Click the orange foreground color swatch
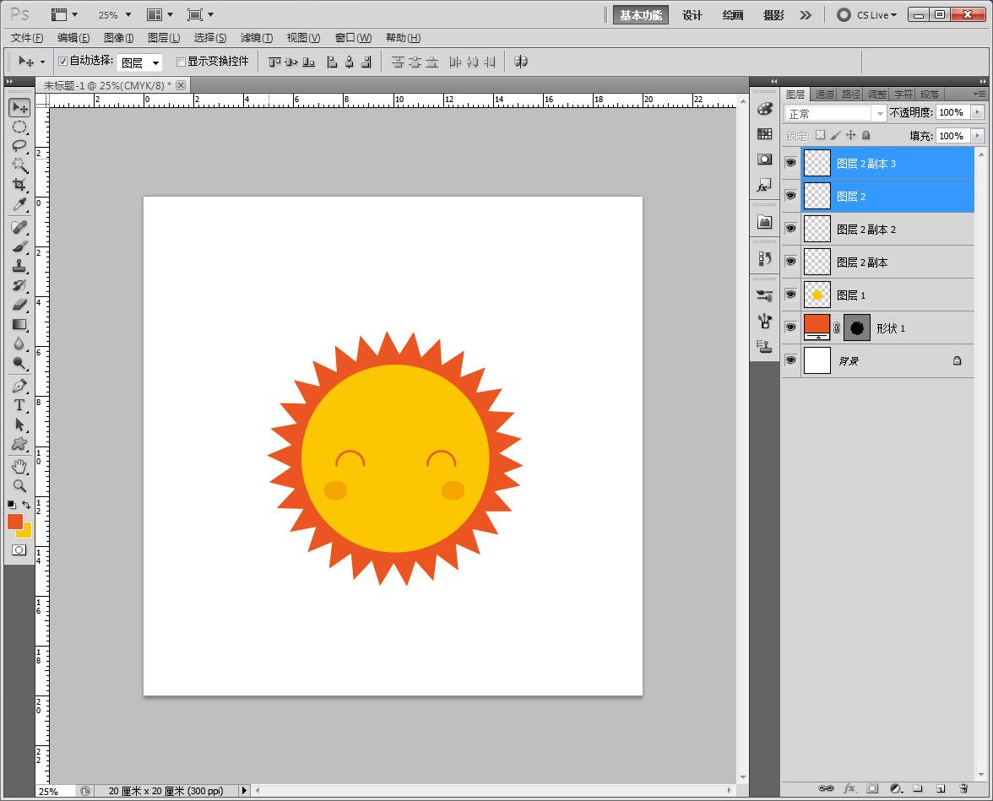 pyautogui.click(x=15, y=522)
